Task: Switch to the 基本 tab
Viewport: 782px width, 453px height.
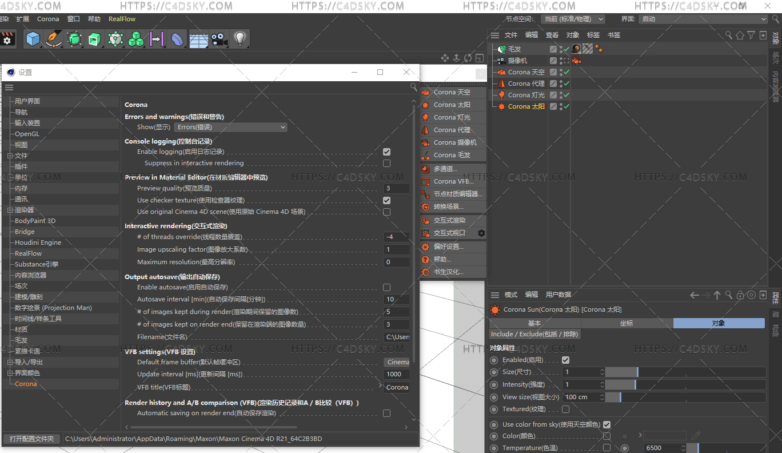Action: point(535,323)
